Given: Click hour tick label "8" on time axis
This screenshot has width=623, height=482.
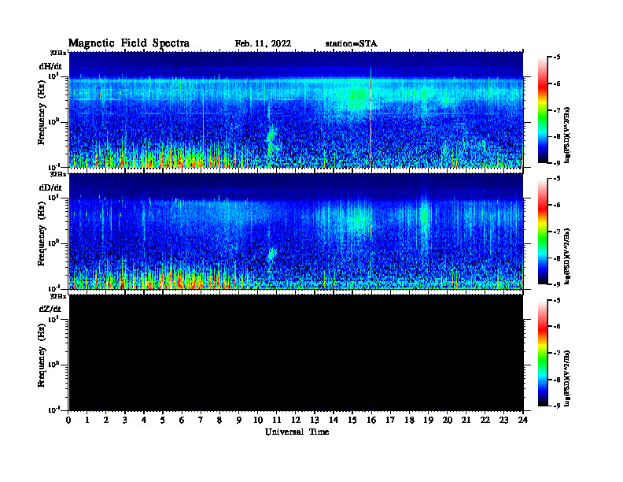Looking at the screenshot, I should pos(219,421).
